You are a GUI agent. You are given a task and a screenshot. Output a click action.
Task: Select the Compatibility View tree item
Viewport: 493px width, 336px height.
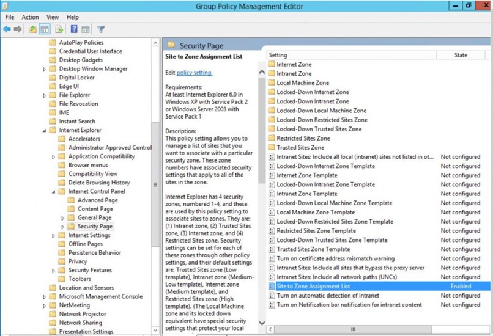93,173
